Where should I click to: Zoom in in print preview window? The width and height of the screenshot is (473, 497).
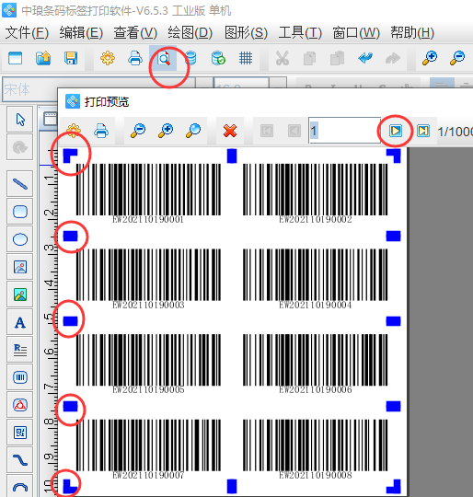(166, 131)
